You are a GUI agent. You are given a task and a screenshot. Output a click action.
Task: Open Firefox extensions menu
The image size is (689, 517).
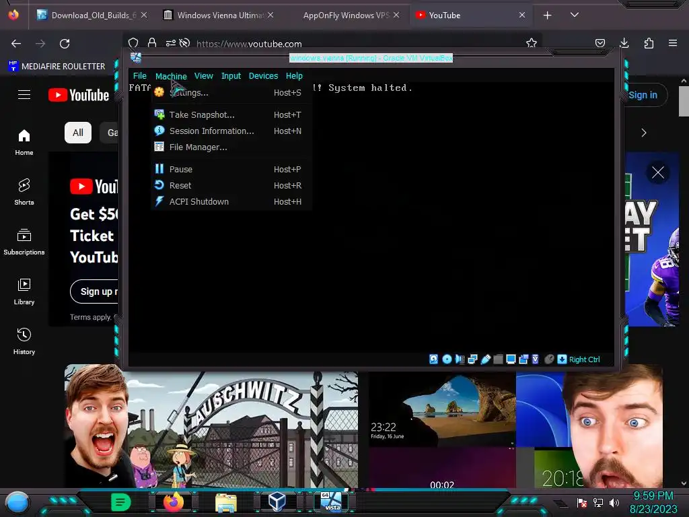pyautogui.click(x=649, y=43)
